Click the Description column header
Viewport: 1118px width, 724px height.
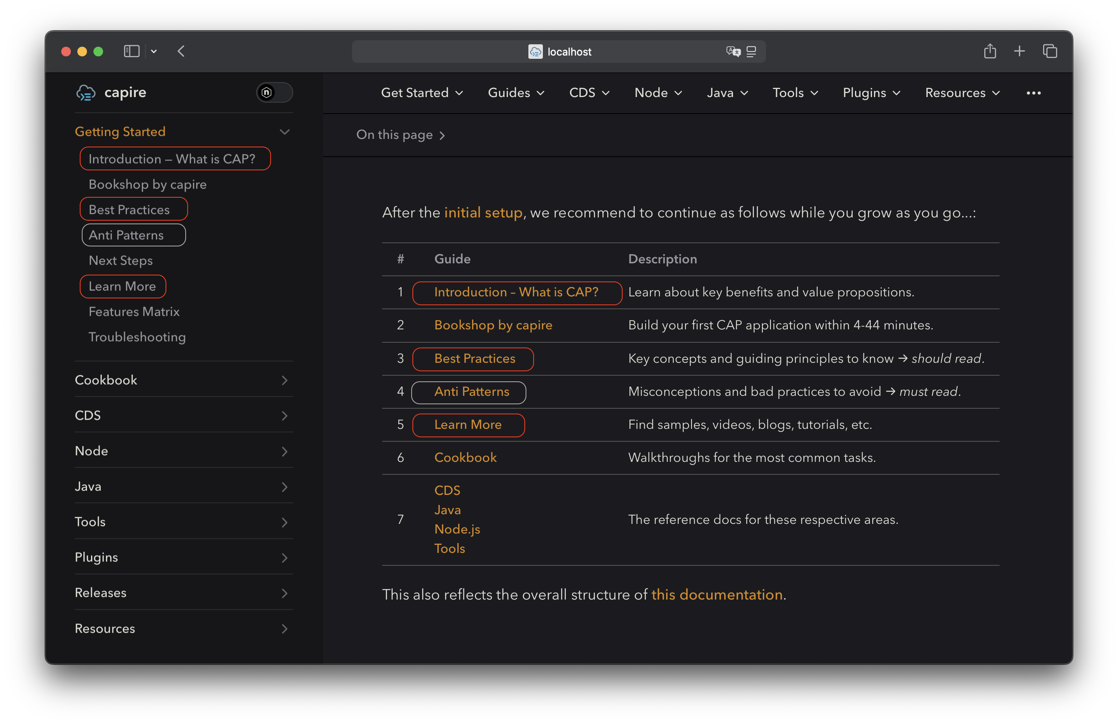[x=663, y=259]
